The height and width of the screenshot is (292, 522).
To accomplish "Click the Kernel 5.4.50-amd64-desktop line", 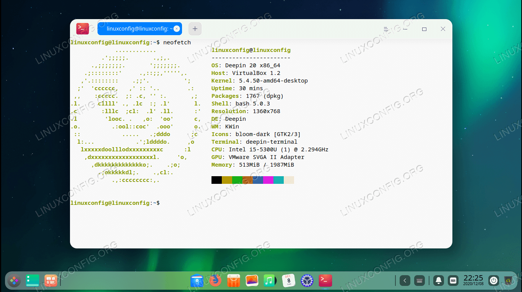I will click(x=260, y=81).
